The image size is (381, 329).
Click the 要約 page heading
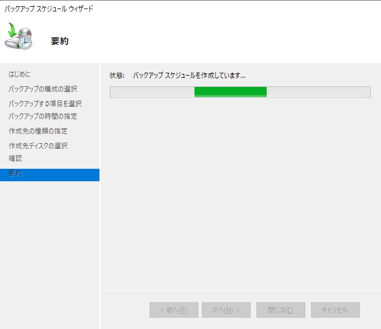59,41
